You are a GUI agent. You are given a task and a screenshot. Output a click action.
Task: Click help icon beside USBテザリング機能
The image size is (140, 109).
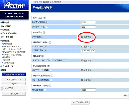coord(51,70)
